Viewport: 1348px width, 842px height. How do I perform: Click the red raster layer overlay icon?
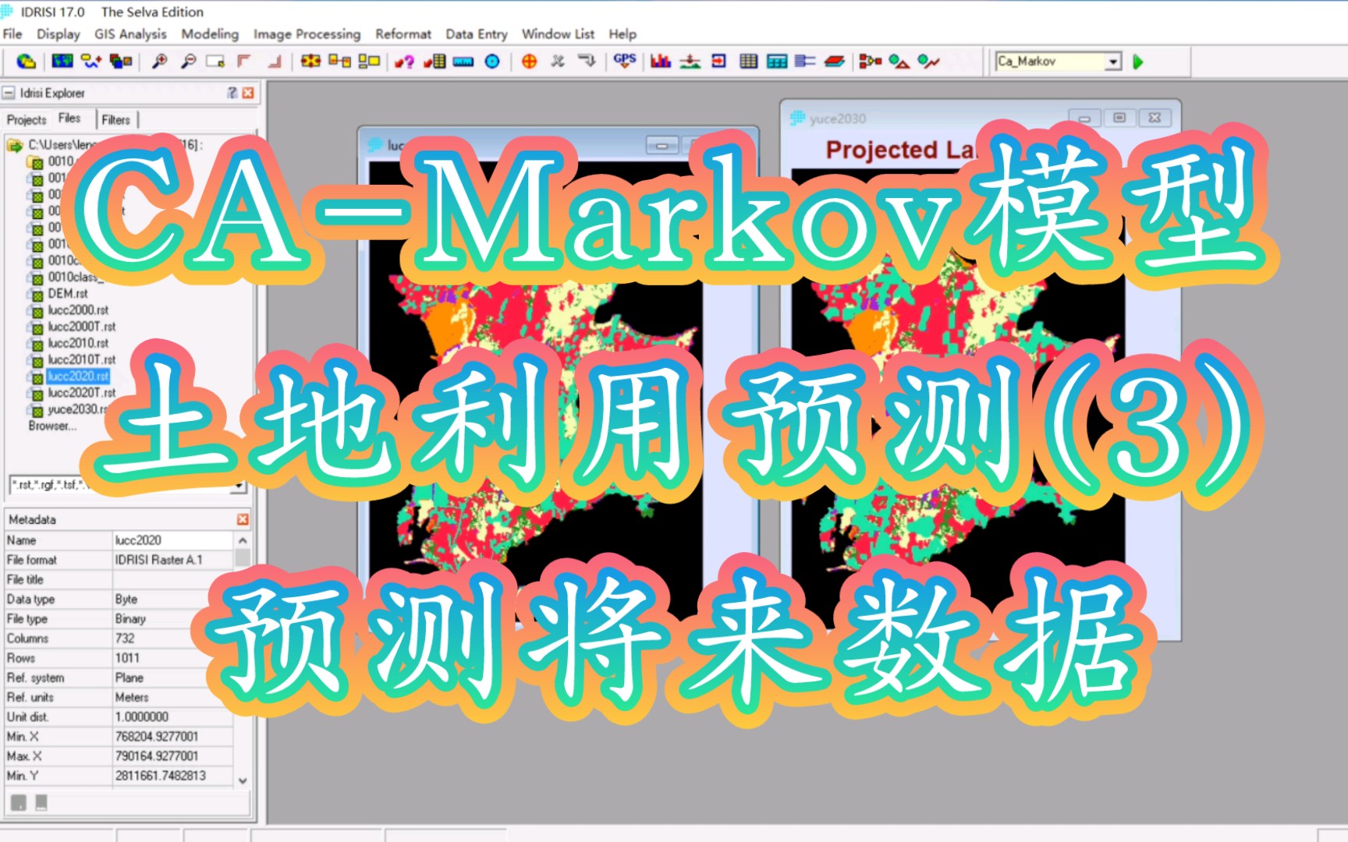[835, 61]
